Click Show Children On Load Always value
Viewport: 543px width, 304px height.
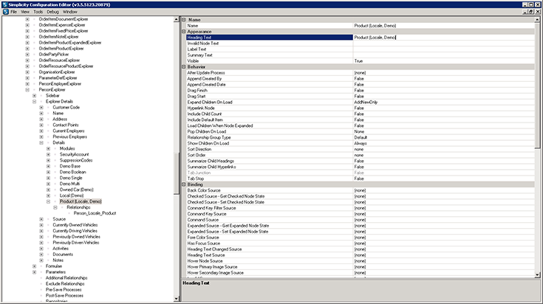443,143
